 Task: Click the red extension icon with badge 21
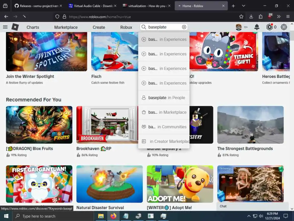click(270, 16)
